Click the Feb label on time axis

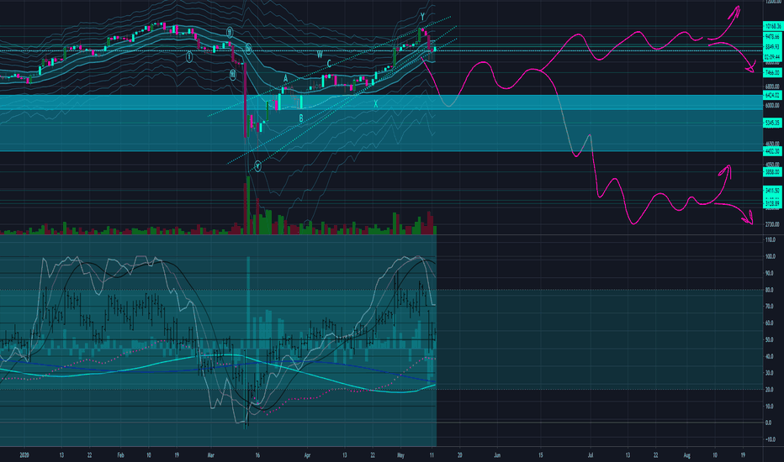pos(120,455)
